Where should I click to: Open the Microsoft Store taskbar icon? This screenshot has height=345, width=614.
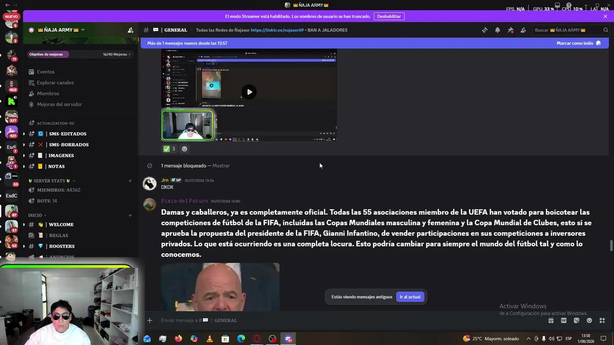coord(225,339)
